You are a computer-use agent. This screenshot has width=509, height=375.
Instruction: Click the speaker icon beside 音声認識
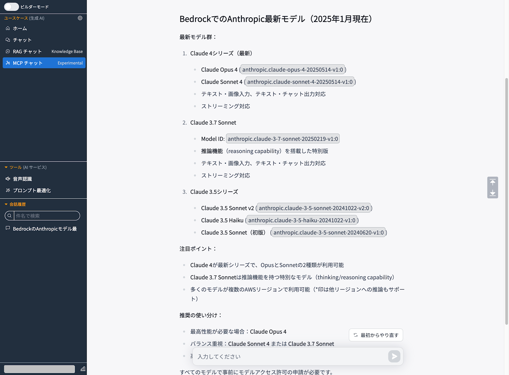8,179
